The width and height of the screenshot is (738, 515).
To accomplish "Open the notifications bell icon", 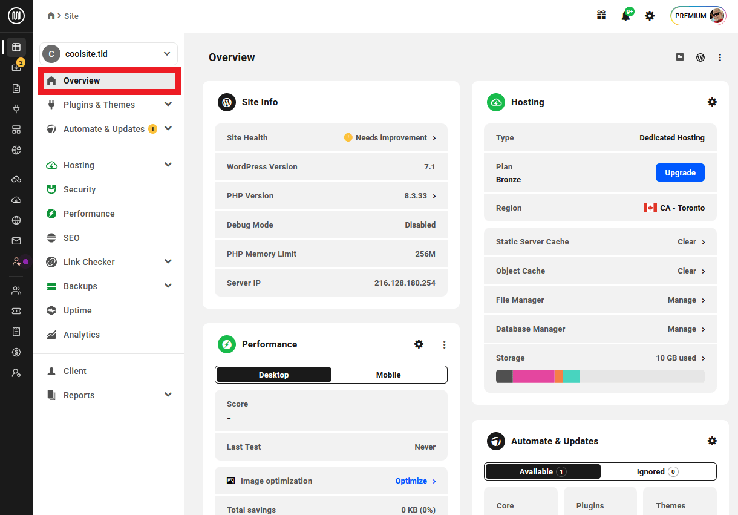I will tap(625, 16).
